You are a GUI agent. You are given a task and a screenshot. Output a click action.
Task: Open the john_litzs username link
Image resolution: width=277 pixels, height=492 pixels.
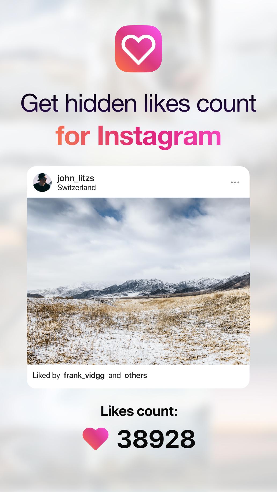click(x=76, y=178)
